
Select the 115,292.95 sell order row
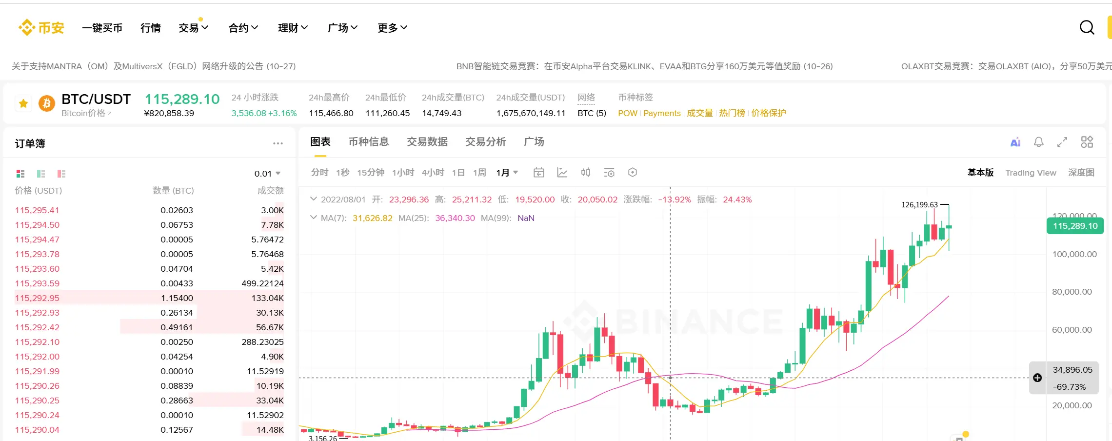point(149,298)
